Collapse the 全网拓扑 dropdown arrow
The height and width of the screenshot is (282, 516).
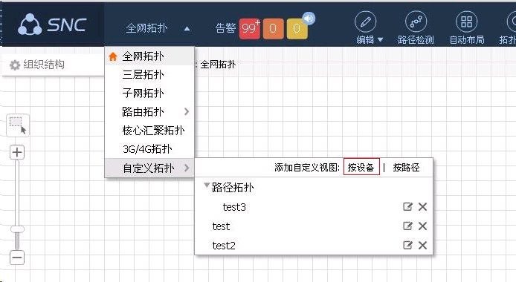click(187, 28)
